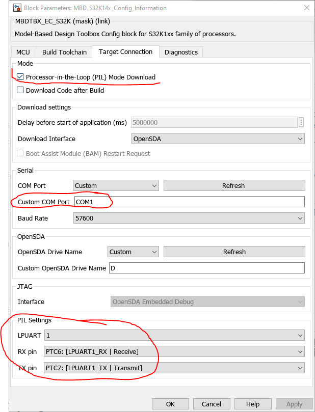Screen dimensions: 315x412
Task: Expand the LPUART selection dropdown
Action: point(174,335)
